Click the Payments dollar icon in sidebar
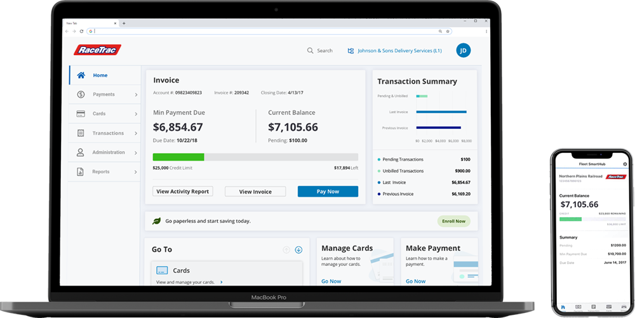This screenshot has height=318, width=635. point(81,95)
